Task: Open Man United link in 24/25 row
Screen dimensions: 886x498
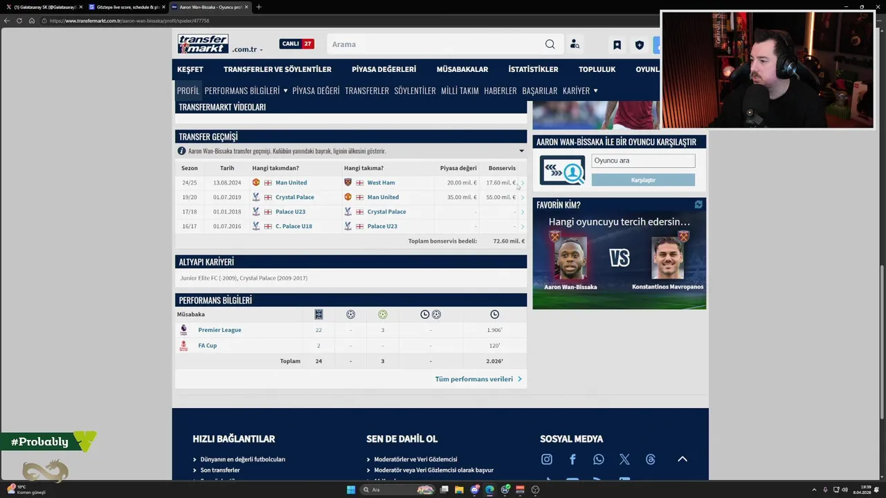Action: click(x=291, y=183)
